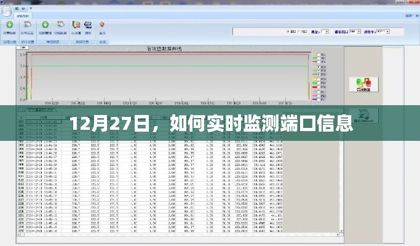The image size is (420, 246).
Task: Click the green P2 legend color line
Action: coord(314,83)
